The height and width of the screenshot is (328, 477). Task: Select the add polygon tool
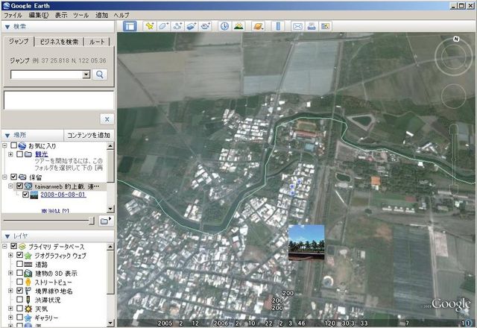click(x=163, y=26)
